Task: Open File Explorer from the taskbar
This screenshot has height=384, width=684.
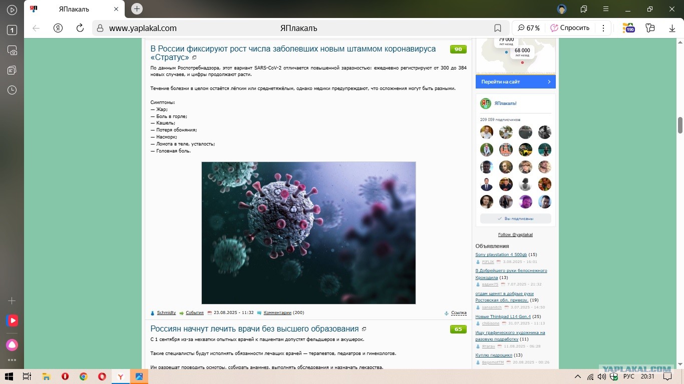Action: point(46,376)
